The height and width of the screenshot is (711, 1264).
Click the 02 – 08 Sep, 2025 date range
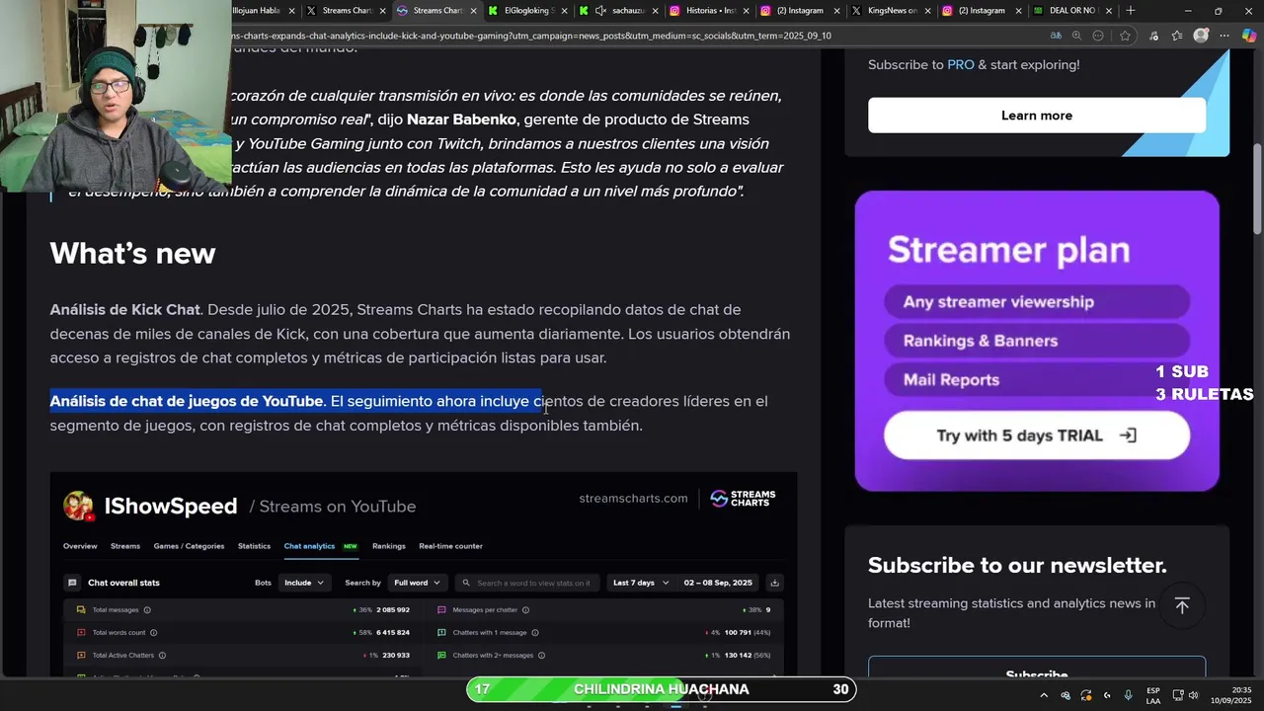pos(718,583)
